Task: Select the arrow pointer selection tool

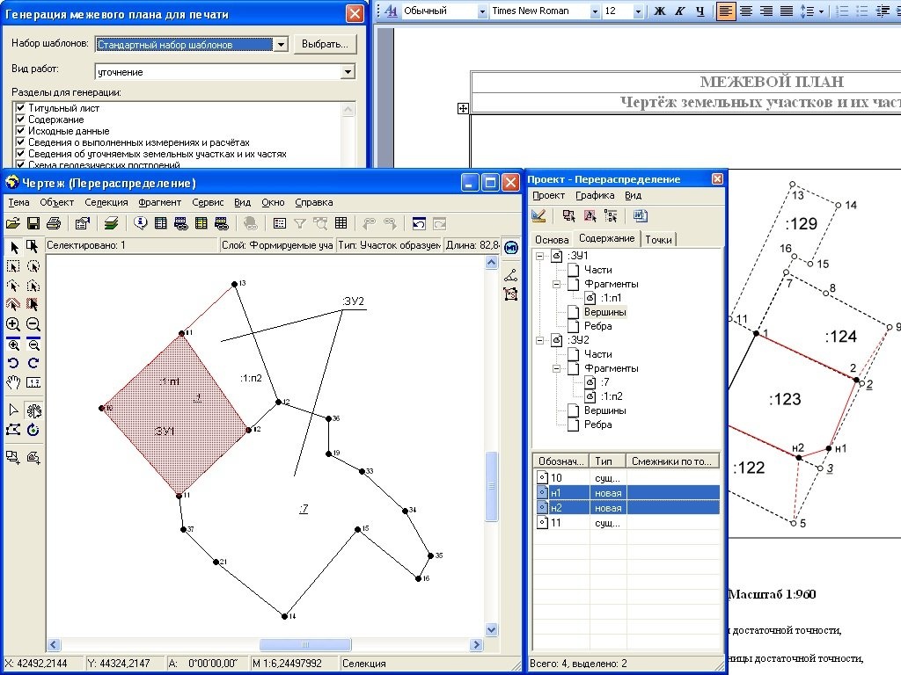Action: click(13, 247)
